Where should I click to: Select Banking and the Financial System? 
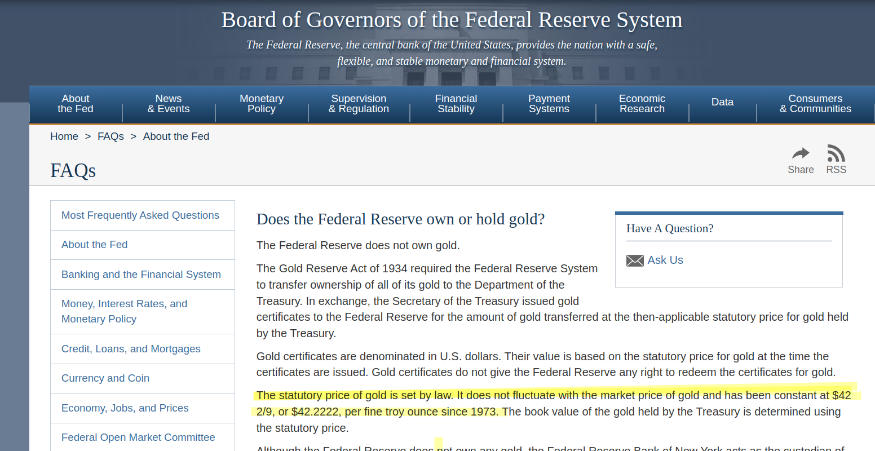click(x=141, y=275)
